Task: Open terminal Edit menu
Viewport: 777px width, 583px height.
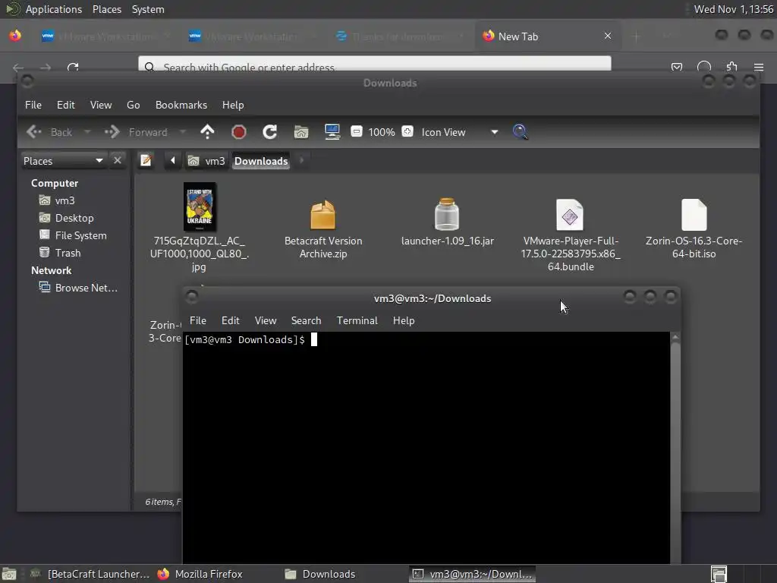Action: [x=231, y=320]
